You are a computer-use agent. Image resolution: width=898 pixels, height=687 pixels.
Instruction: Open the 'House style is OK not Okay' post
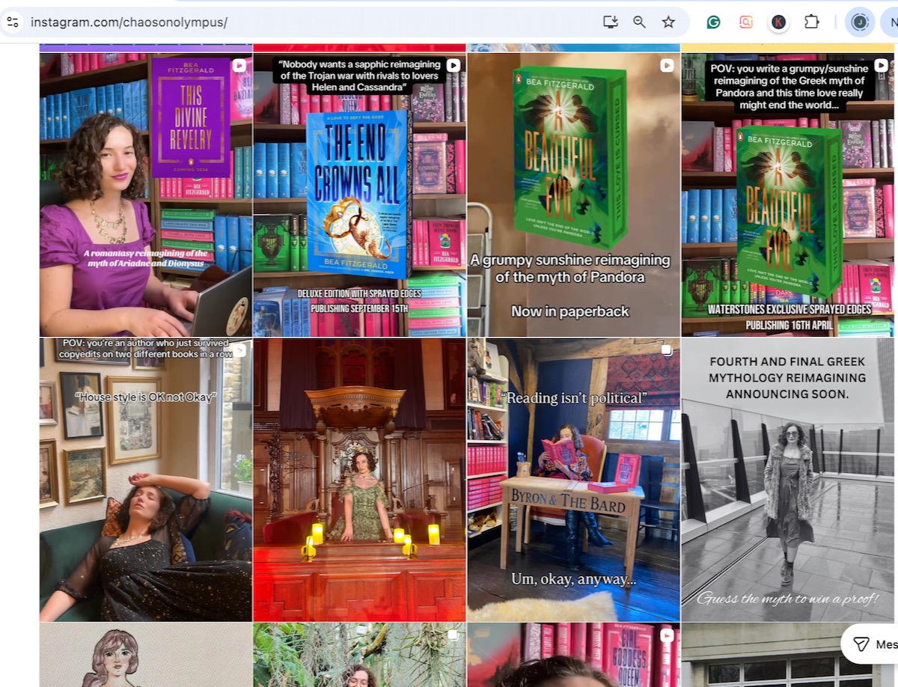(146, 480)
